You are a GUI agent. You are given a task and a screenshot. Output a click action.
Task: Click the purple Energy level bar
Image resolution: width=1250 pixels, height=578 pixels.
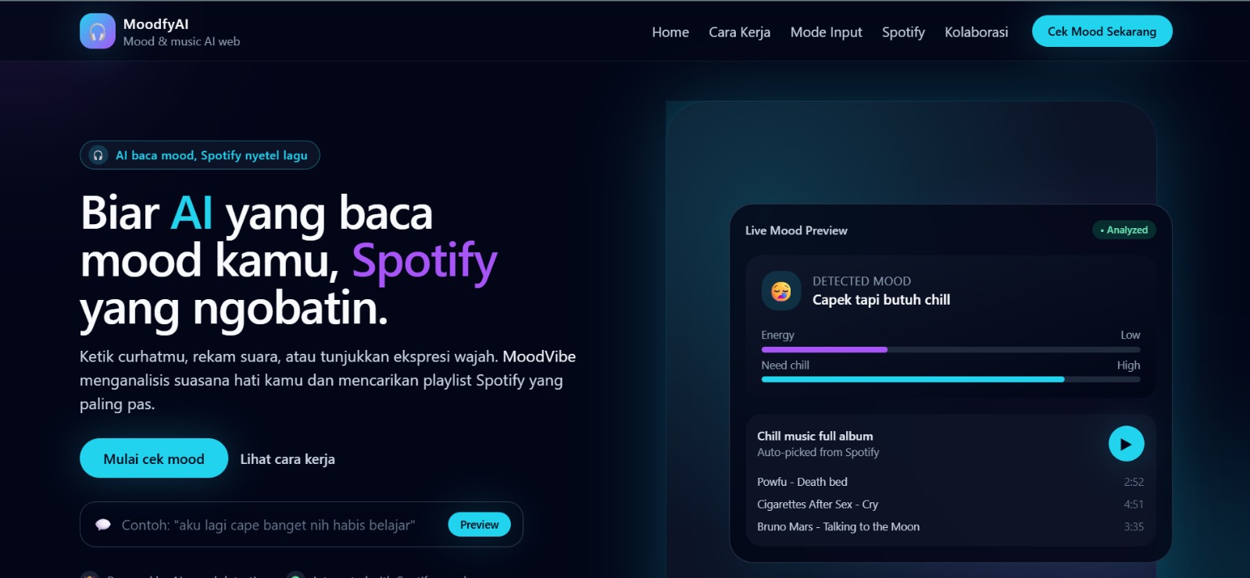pos(824,350)
